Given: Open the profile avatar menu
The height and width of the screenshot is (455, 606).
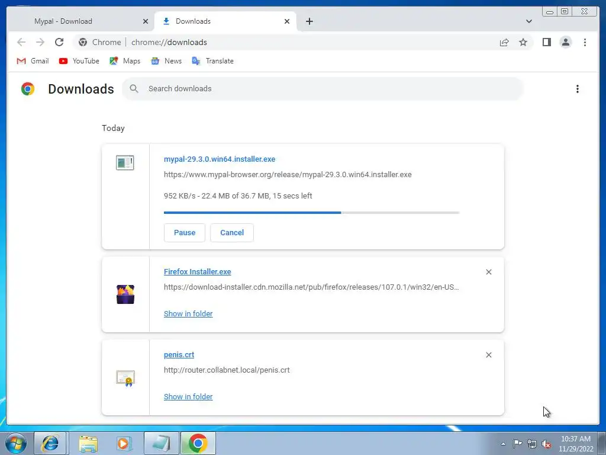Looking at the screenshot, I should point(565,42).
